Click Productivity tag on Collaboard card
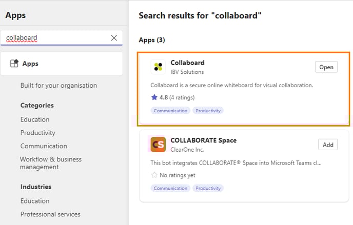 click(208, 111)
